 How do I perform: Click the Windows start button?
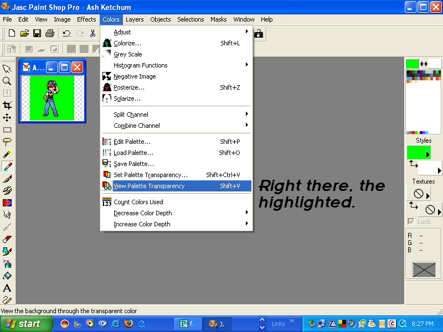point(26,324)
